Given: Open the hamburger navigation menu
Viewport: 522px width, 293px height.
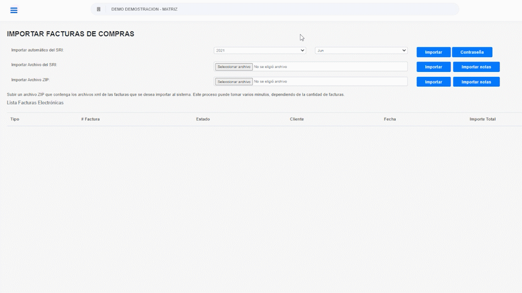Looking at the screenshot, I should point(14,10).
